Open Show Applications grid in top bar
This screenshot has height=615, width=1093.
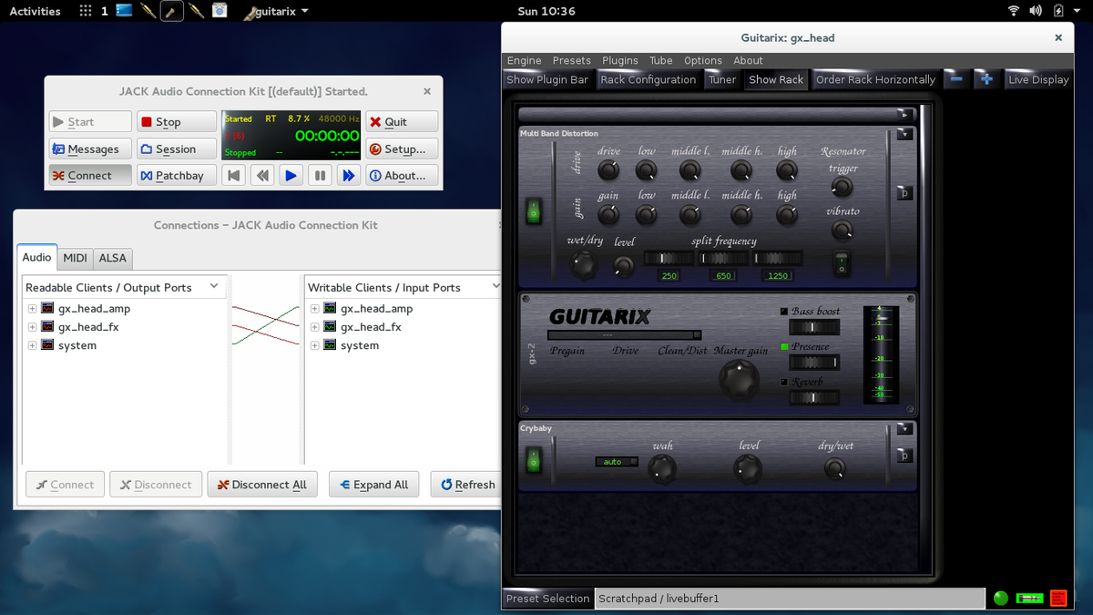point(86,11)
